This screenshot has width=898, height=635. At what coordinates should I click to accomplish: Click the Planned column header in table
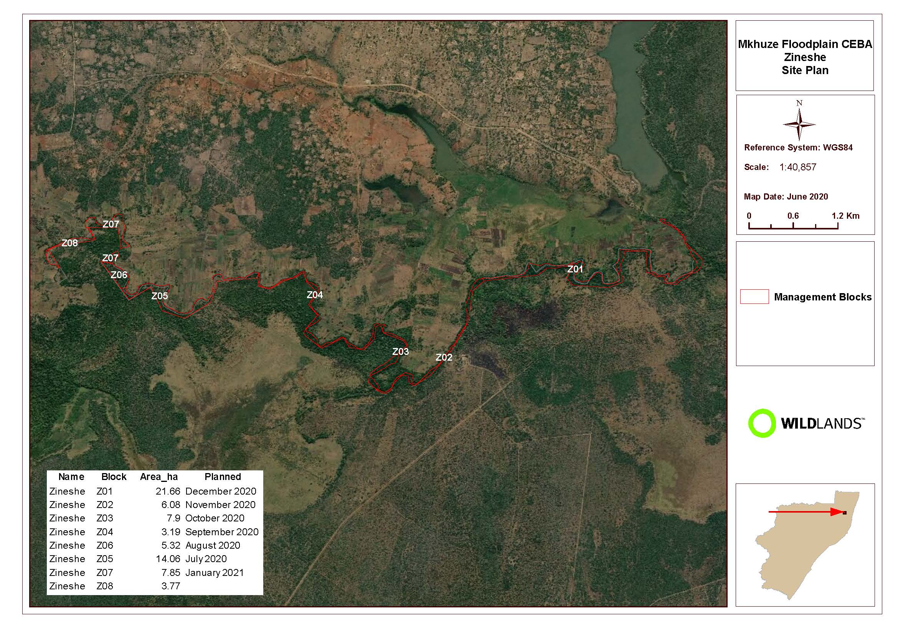(x=223, y=477)
